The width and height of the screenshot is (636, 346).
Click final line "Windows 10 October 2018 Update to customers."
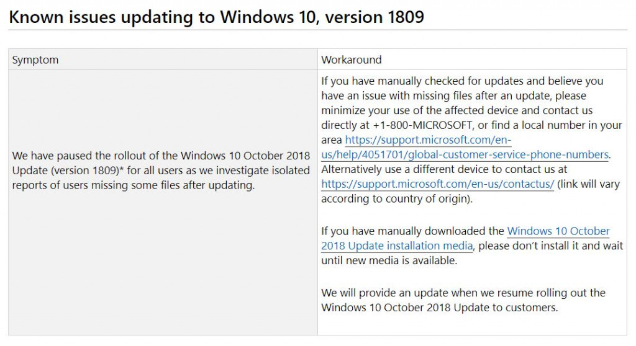point(440,308)
